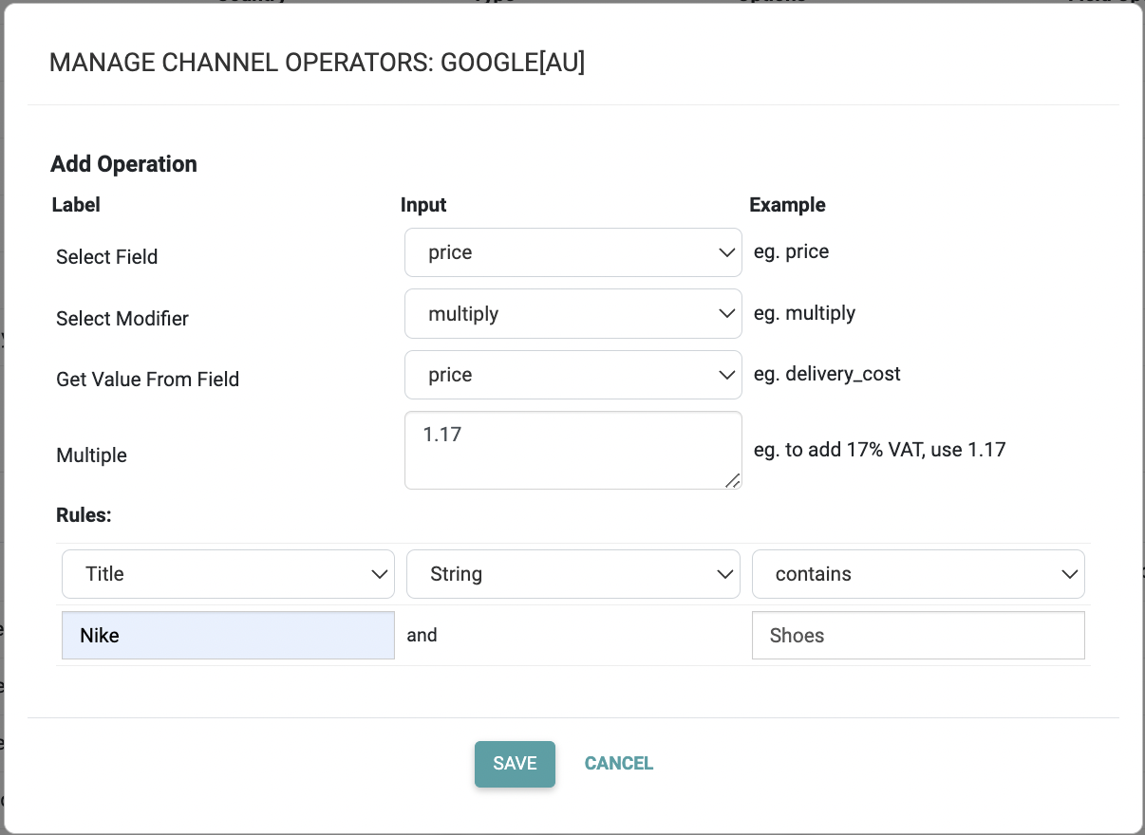Expand the String type dropdown
Viewport: 1145px width, 835px height.
(572, 573)
